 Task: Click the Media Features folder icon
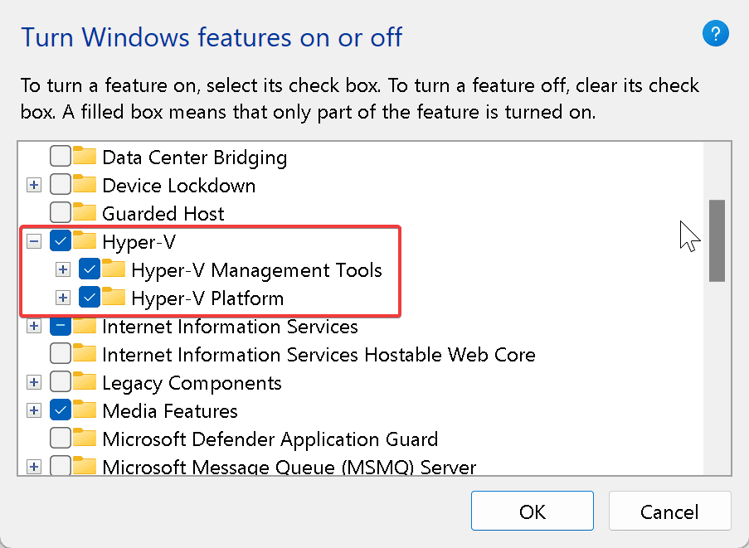pos(85,409)
